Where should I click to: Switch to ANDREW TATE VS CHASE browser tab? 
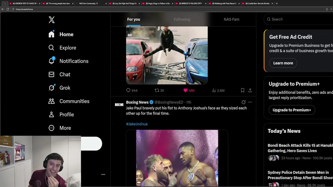click(25, 4)
